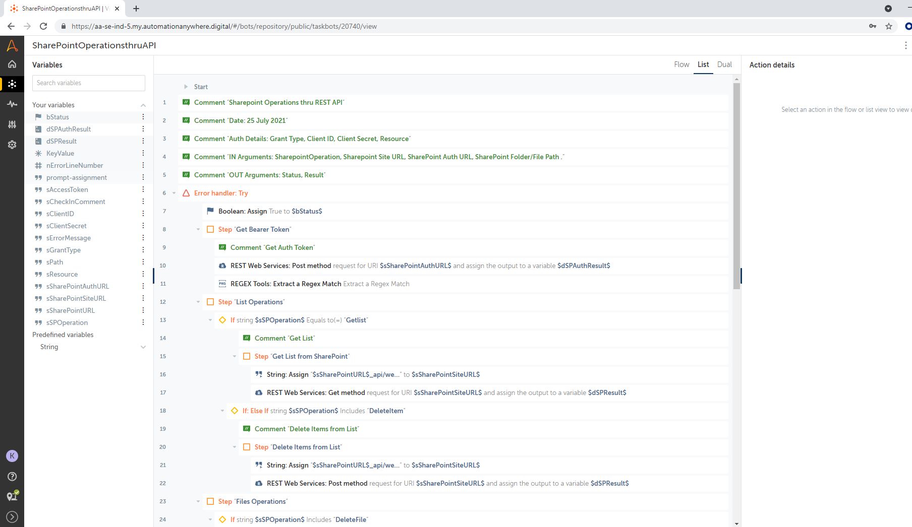This screenshot has width=912, height=527.
Task: Expand the Start node triangle
Action: pyautogui.click(x=186, y=87)
